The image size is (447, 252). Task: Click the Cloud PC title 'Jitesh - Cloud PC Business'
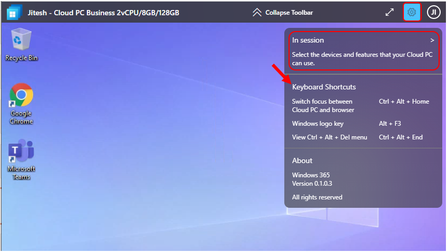(104, 13)
